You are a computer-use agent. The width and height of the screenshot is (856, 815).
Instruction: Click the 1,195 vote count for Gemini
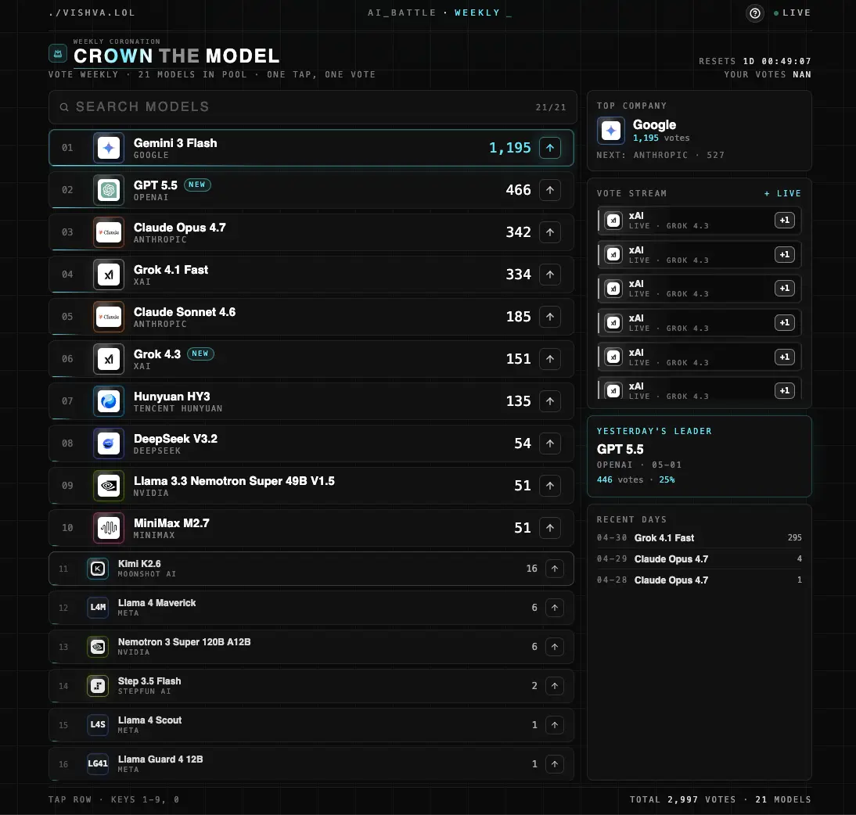coord(510,148)
